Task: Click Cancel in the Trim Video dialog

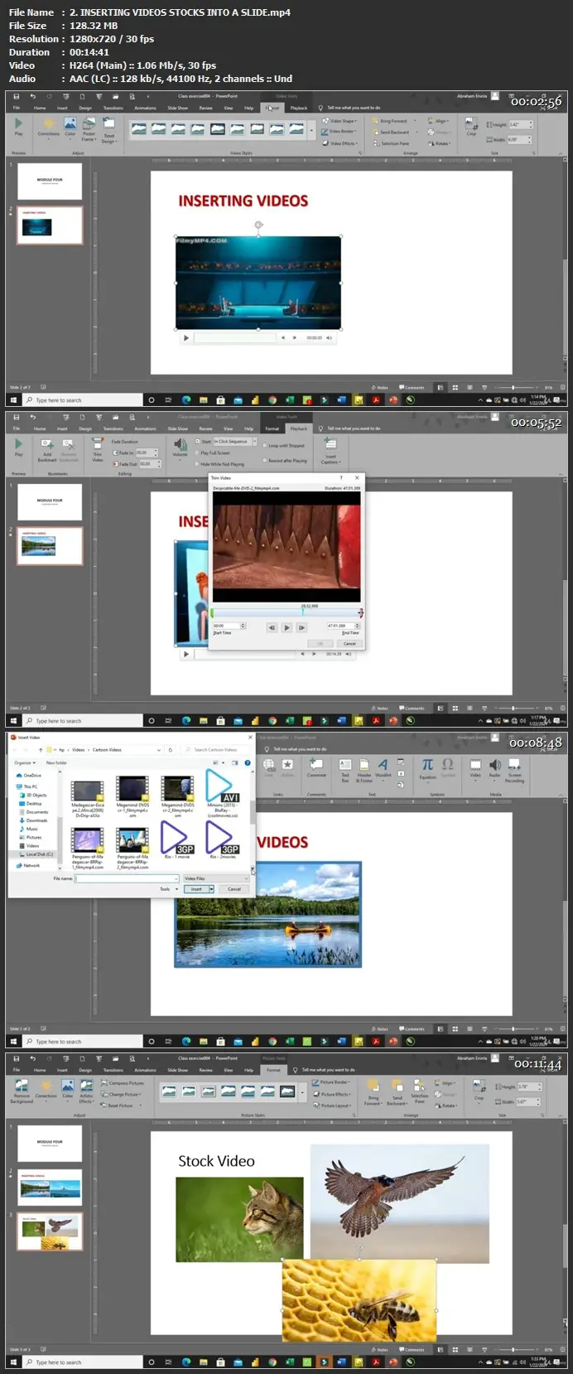Action: [349, 643]
